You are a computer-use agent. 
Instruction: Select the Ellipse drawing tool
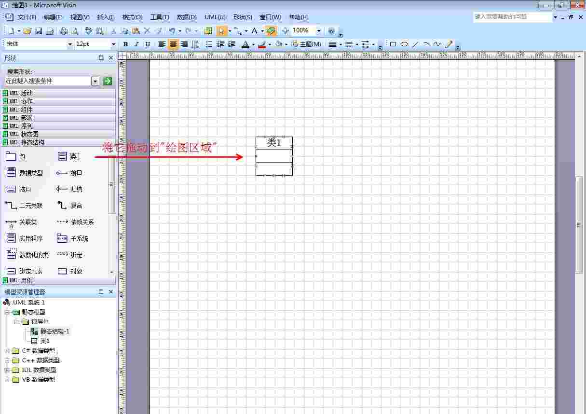click(404, 44)
